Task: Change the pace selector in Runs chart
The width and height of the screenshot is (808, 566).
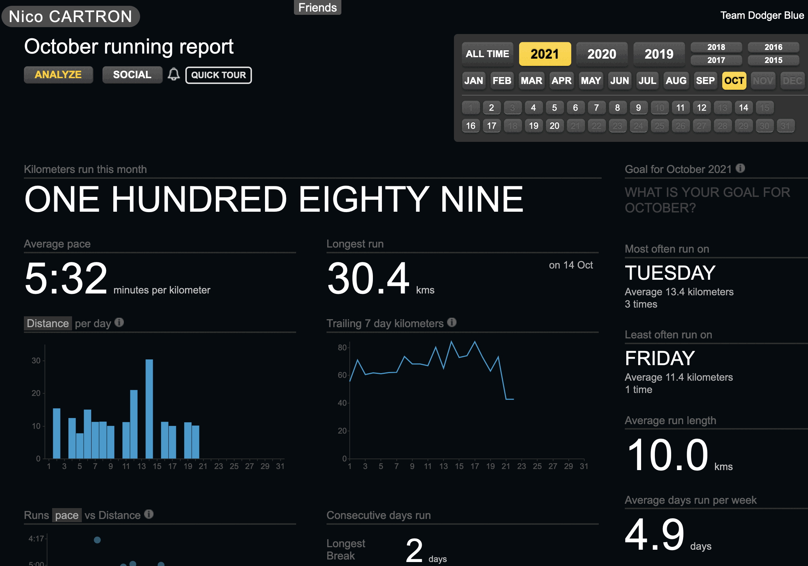Action: pyautogui.click(x=67, y=515)
